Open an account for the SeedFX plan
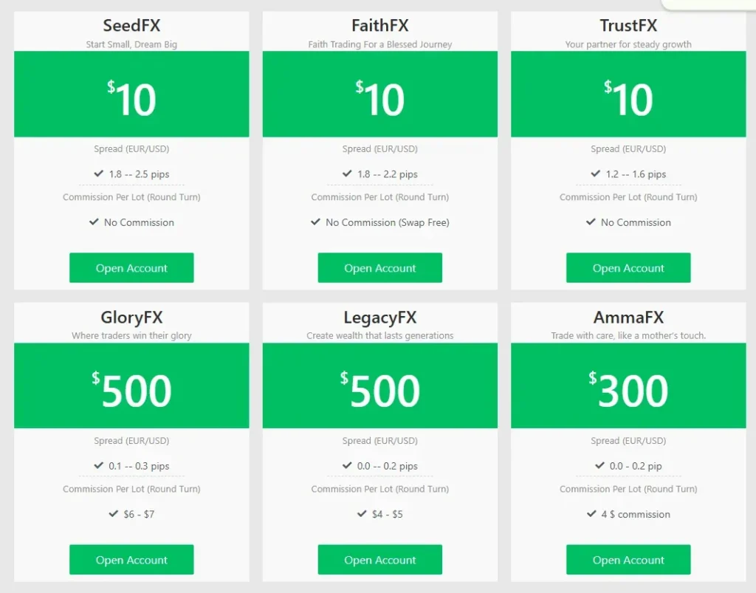 [x=131, y=268]
